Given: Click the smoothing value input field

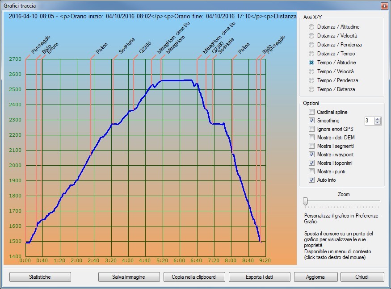Looking at the screenshot, I should coord(369,121).
